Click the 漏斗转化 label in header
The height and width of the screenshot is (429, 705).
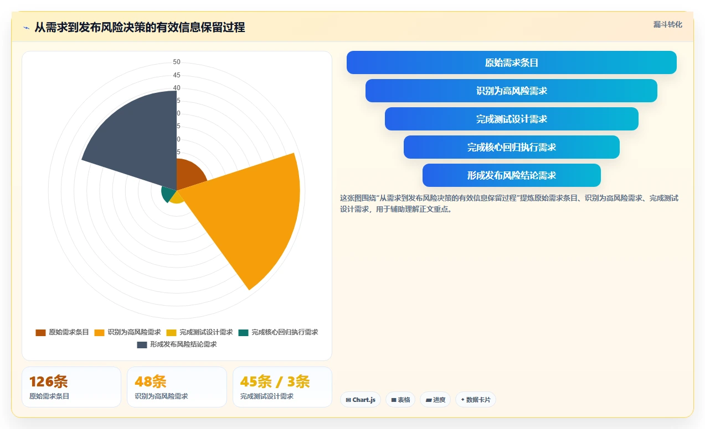coord(667,25)
